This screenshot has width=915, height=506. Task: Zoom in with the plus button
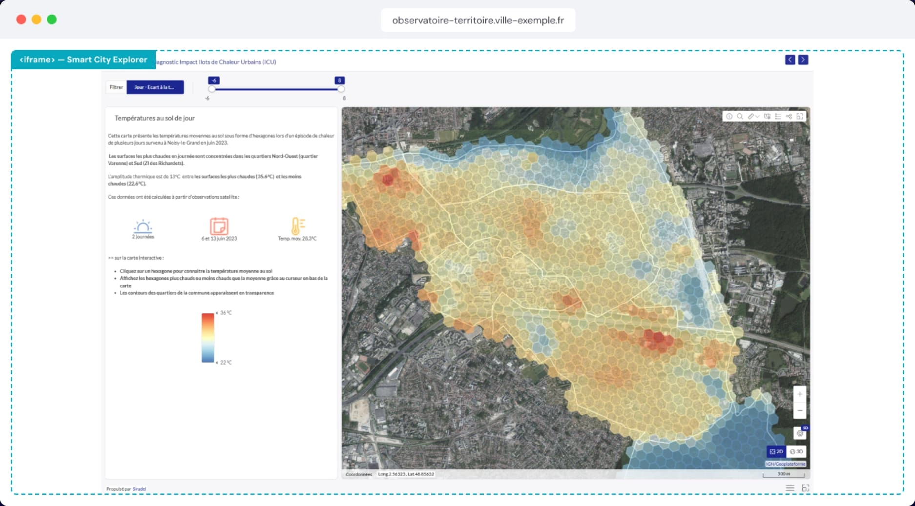click(800, 394)
